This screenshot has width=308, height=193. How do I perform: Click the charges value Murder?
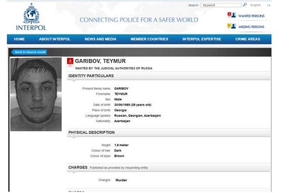121,180
